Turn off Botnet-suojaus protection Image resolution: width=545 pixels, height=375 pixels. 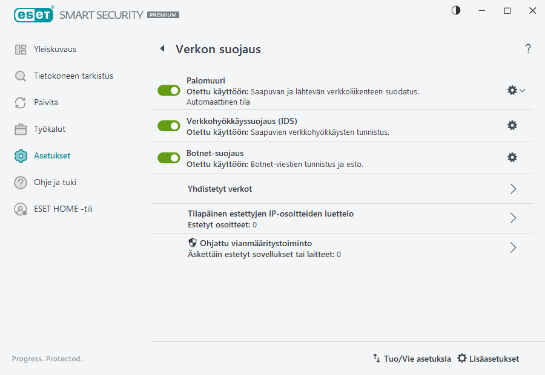168,157
